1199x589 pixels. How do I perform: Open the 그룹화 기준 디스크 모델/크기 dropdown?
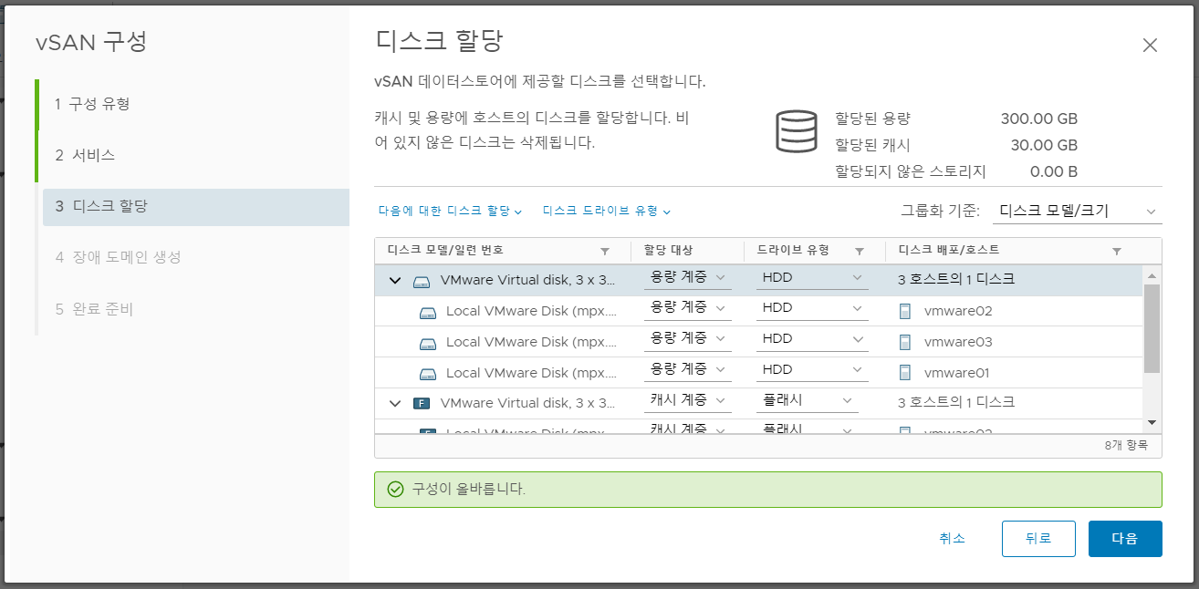1077,211
